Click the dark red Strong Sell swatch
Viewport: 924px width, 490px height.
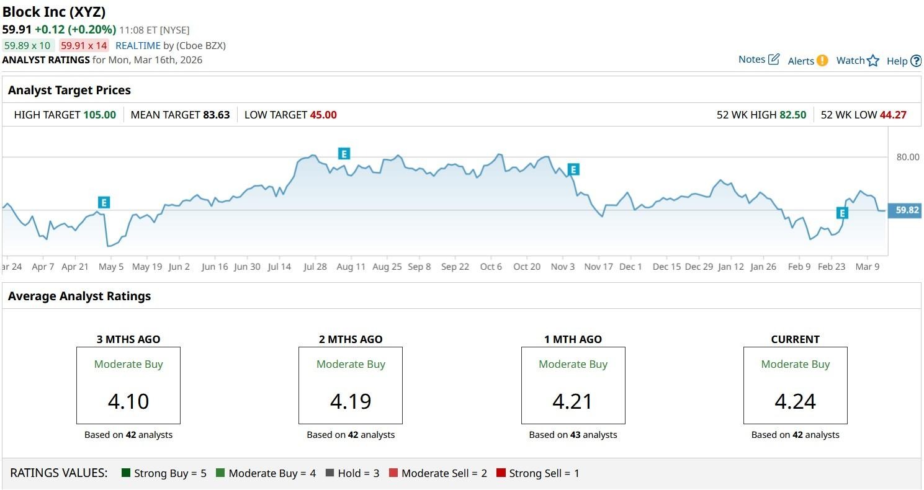click(x=501, y=473)
